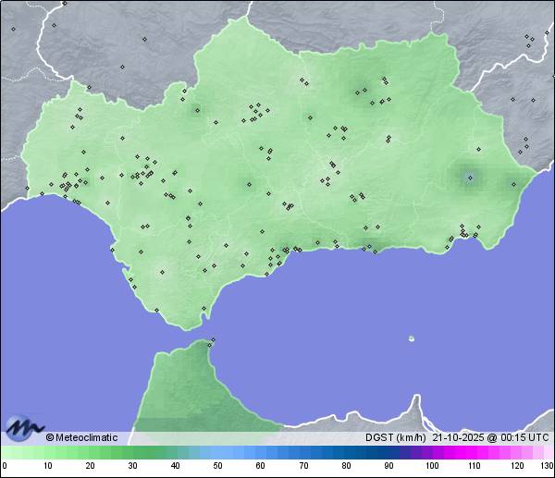Click the Meteoclimatic wave logo
Screen dimensions: 555x478
[24, 428]
